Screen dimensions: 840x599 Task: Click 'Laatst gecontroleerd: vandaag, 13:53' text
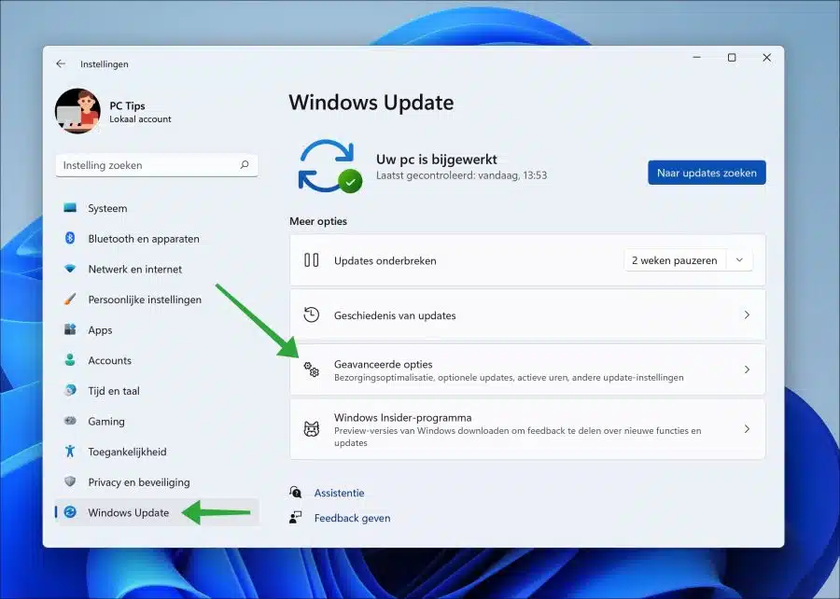[461, 175]
